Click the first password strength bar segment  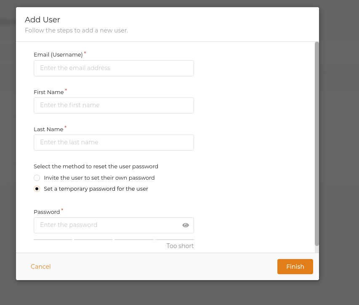(53, 238)
